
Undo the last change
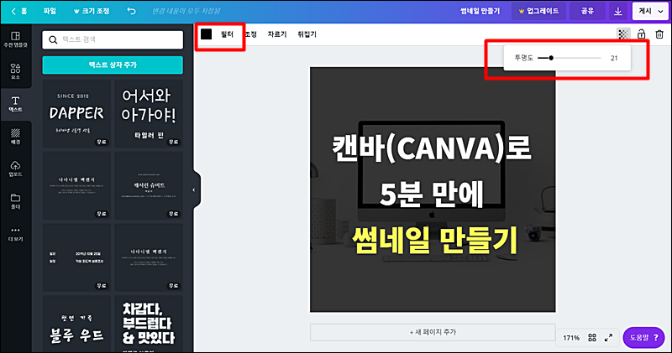tap(132, 11)
